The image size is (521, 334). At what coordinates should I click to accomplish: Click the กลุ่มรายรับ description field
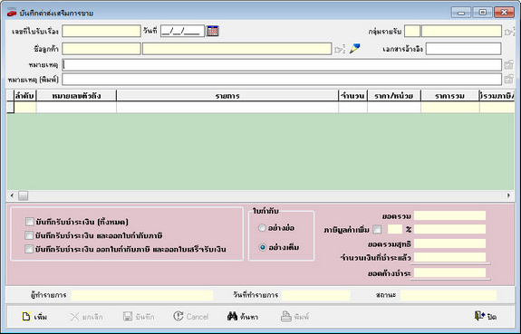(461, 31)
